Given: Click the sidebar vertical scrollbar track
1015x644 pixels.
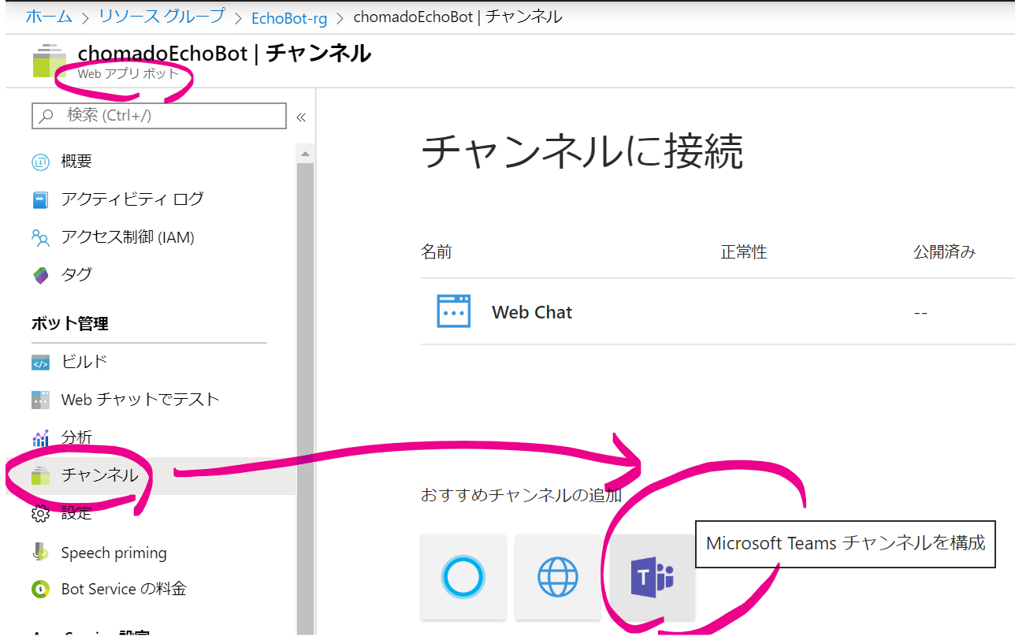Looking at the screenshot, I should pos(305,398).
